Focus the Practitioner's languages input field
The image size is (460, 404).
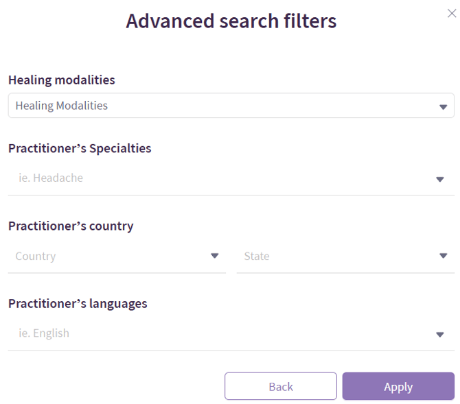[220, 333]
